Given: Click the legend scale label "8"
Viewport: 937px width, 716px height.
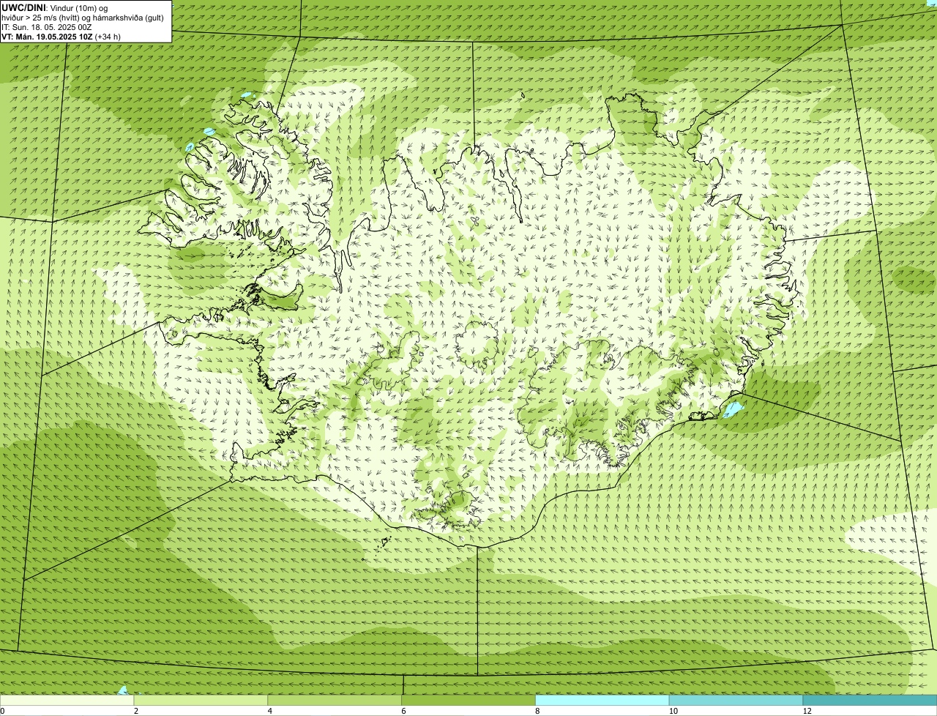Looking at the screenshot, I should (x=537, y=711).
